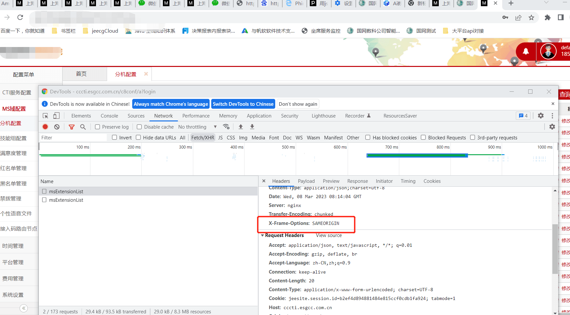
Task: Click Switch DevTools to Chinese button
Action: 243,104
